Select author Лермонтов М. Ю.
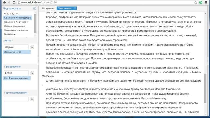The image size is (210, 118). [x=17, y=52]
